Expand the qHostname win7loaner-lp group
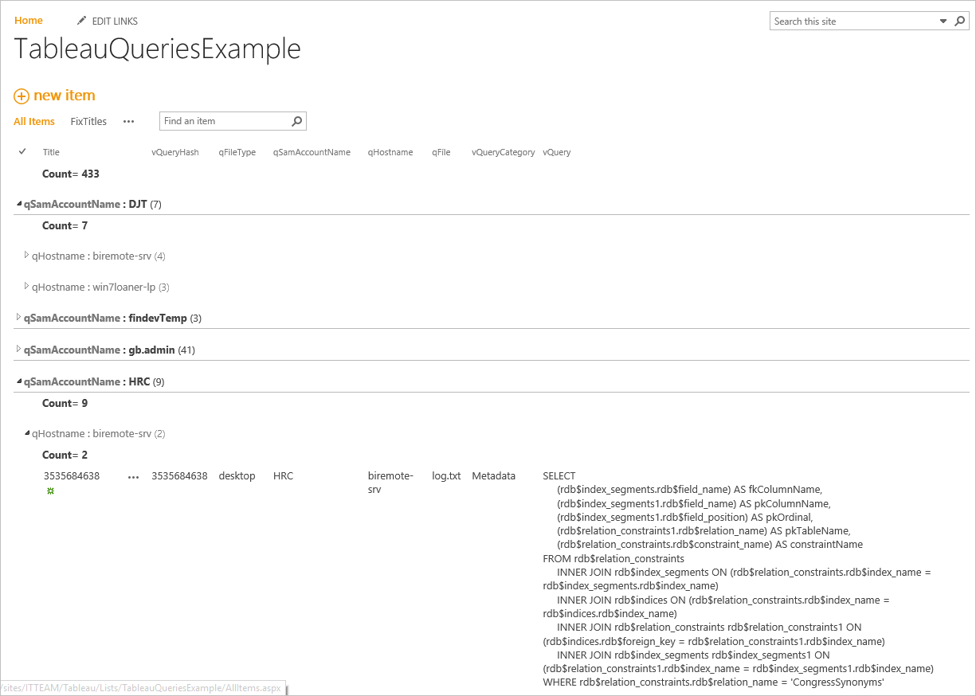This screenshot has height=696, width=976. [26, 286]
